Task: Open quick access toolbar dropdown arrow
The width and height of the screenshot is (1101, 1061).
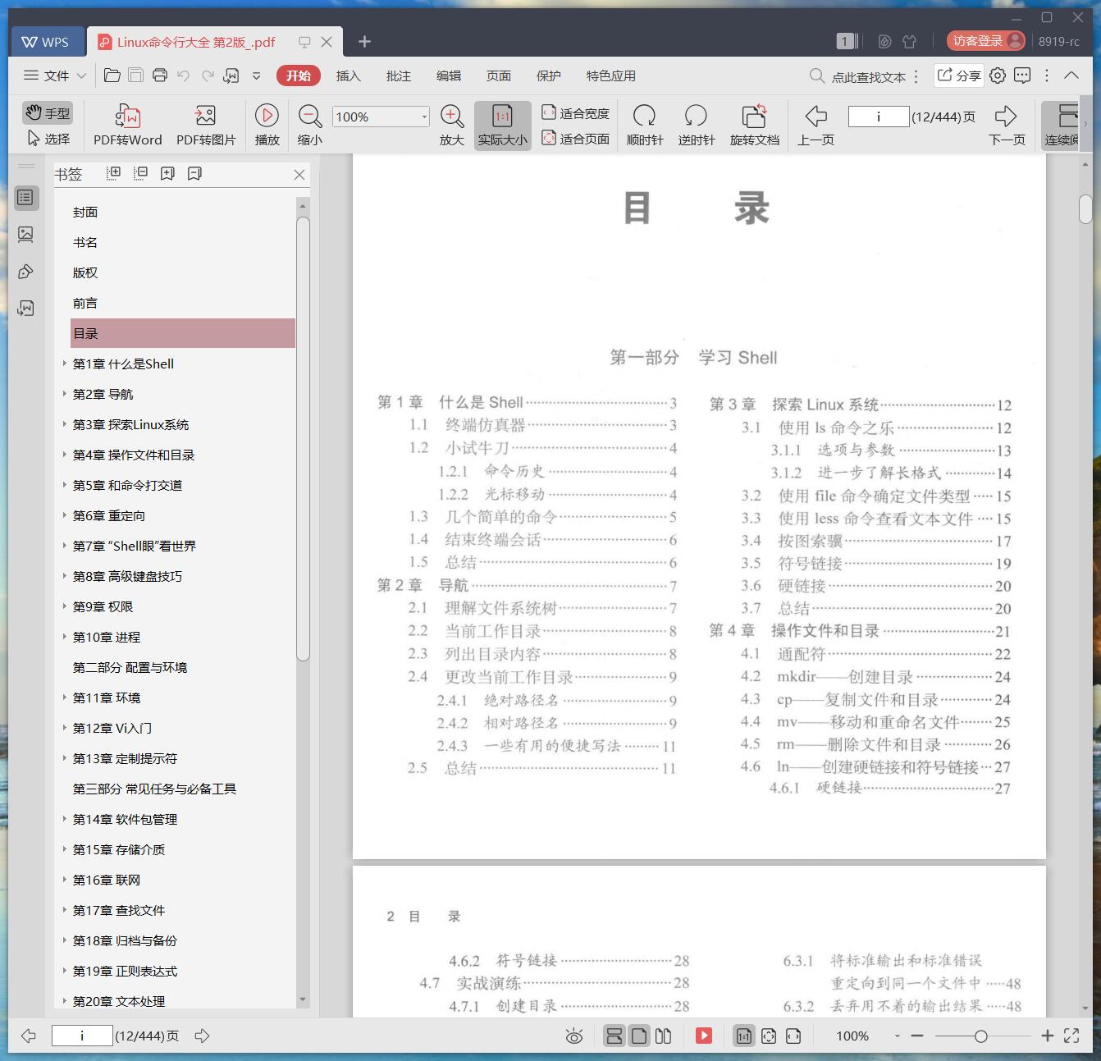Action: [x=256, y=75]
